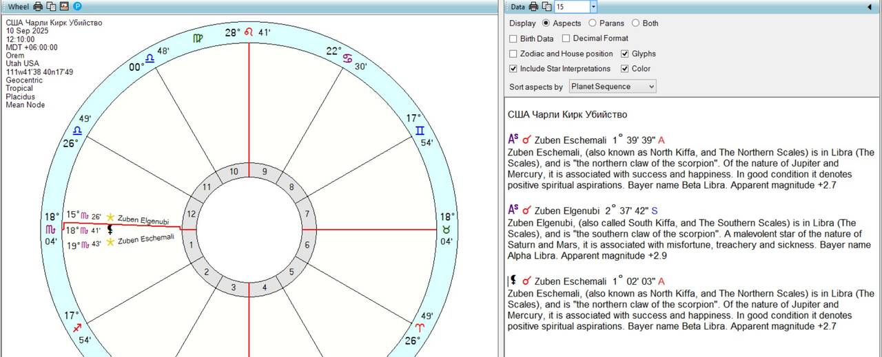Enable Decimal Format checkbox
Image resolution: width=882 pixels, height=357 pixels.
click(x=566, y=39)
